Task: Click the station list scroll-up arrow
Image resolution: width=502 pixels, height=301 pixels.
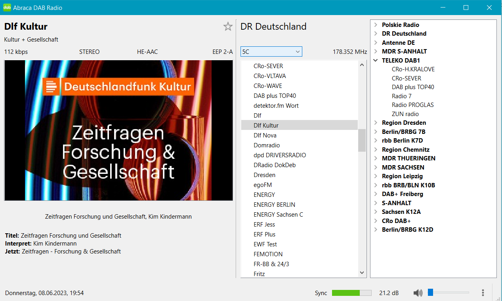Action: point(362,65)
